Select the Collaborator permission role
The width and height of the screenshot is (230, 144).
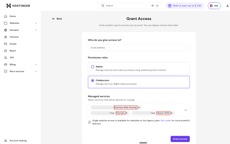click(x=93, y=80)
